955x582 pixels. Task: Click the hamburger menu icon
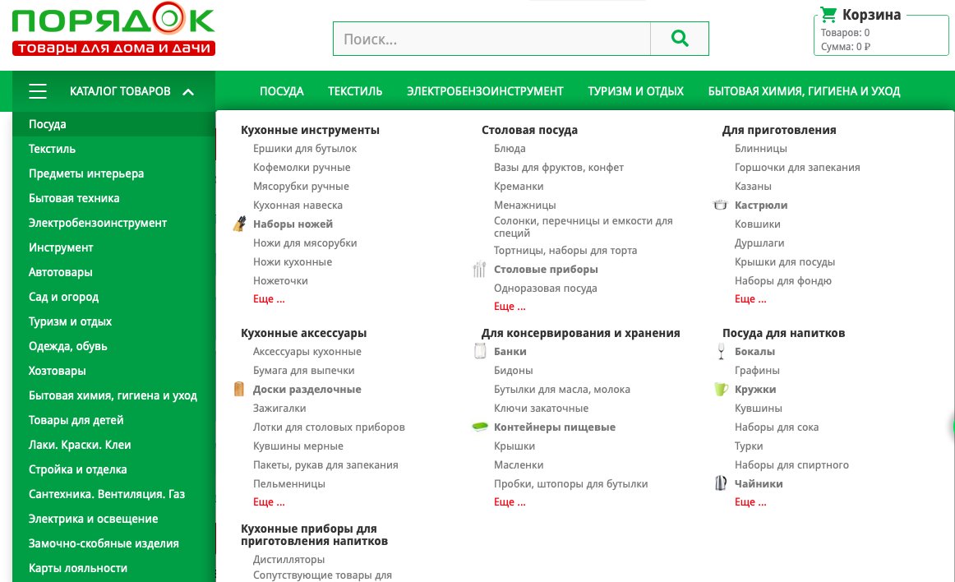tap(38, 91)
